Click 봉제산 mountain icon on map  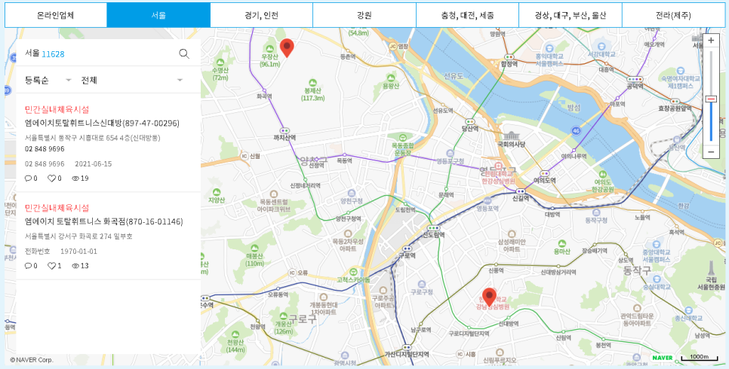click(x=313, y=83)
